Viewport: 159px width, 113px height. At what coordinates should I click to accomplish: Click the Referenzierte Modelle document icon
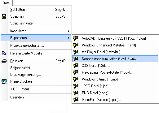pyautogui.click(x=4, y=53)
